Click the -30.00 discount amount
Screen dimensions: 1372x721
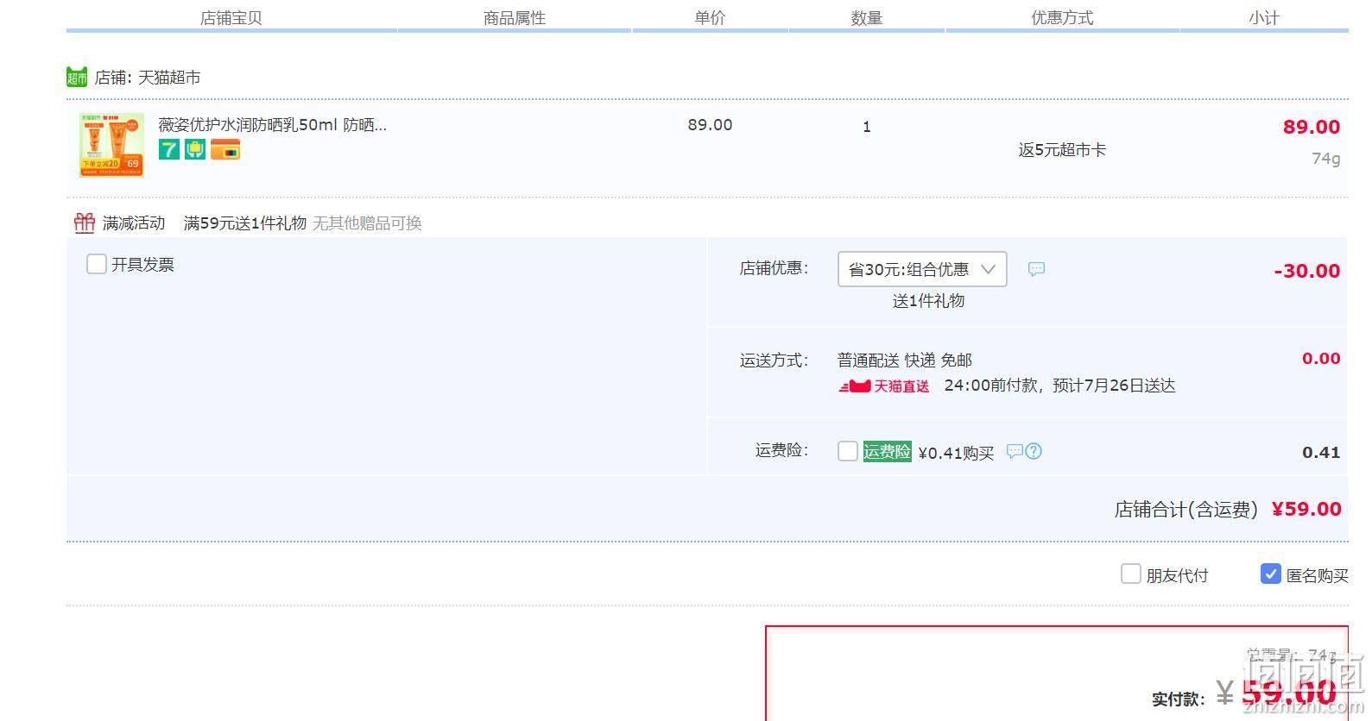pos(1307,271)
